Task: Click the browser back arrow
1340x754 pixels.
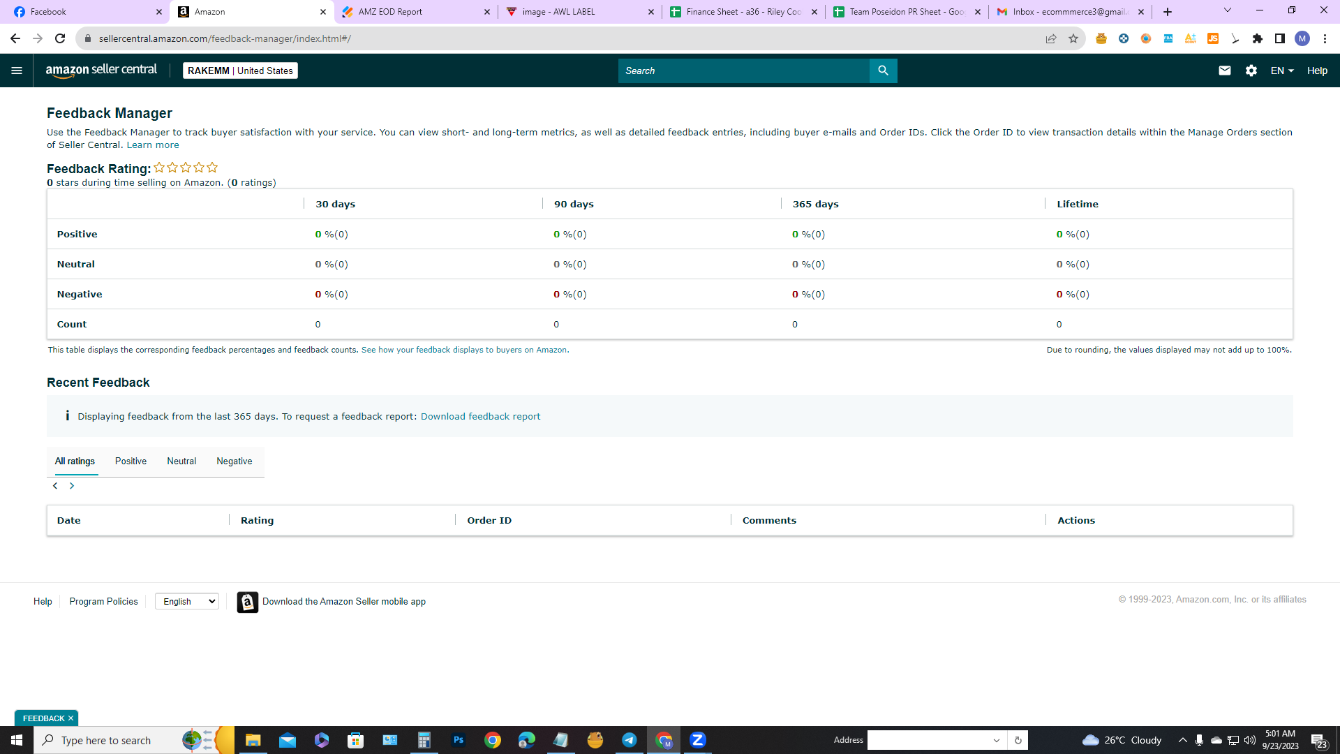Action: 15,38
